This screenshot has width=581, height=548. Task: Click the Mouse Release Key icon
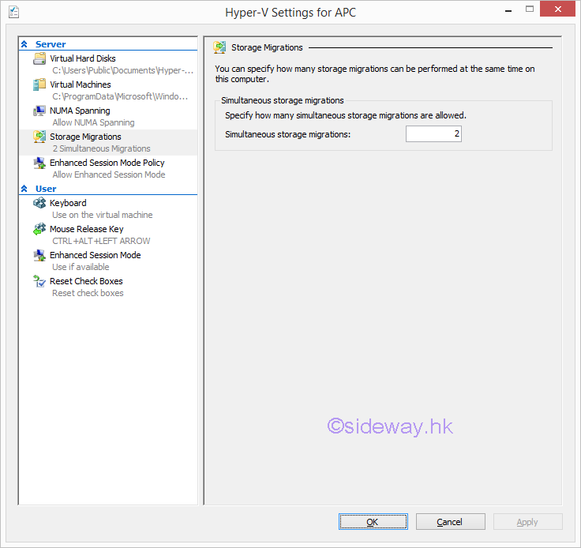[x=39, y=229]
